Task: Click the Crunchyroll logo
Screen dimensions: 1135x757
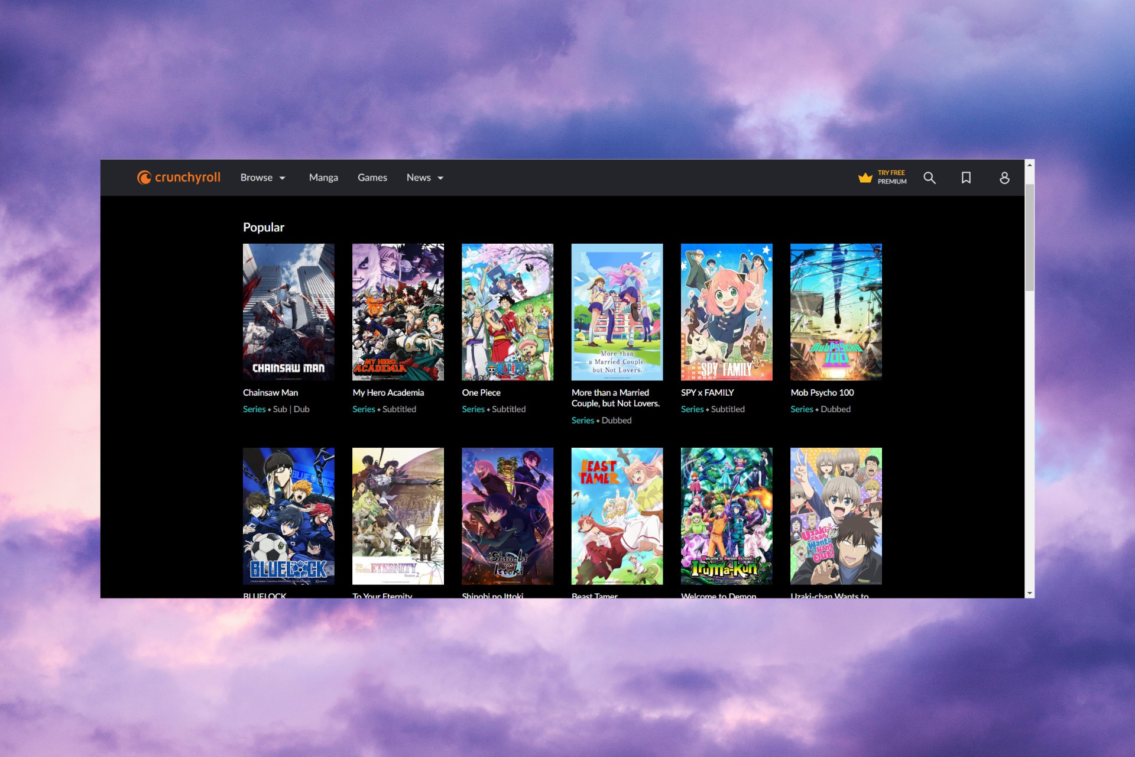Action: (x=179, y=177)
